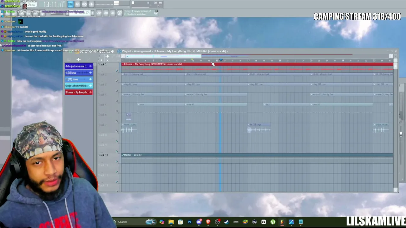406x228 pixels.
Task: Select the 'Stove Lighting' clip in picker
Action: click(79, 86)
